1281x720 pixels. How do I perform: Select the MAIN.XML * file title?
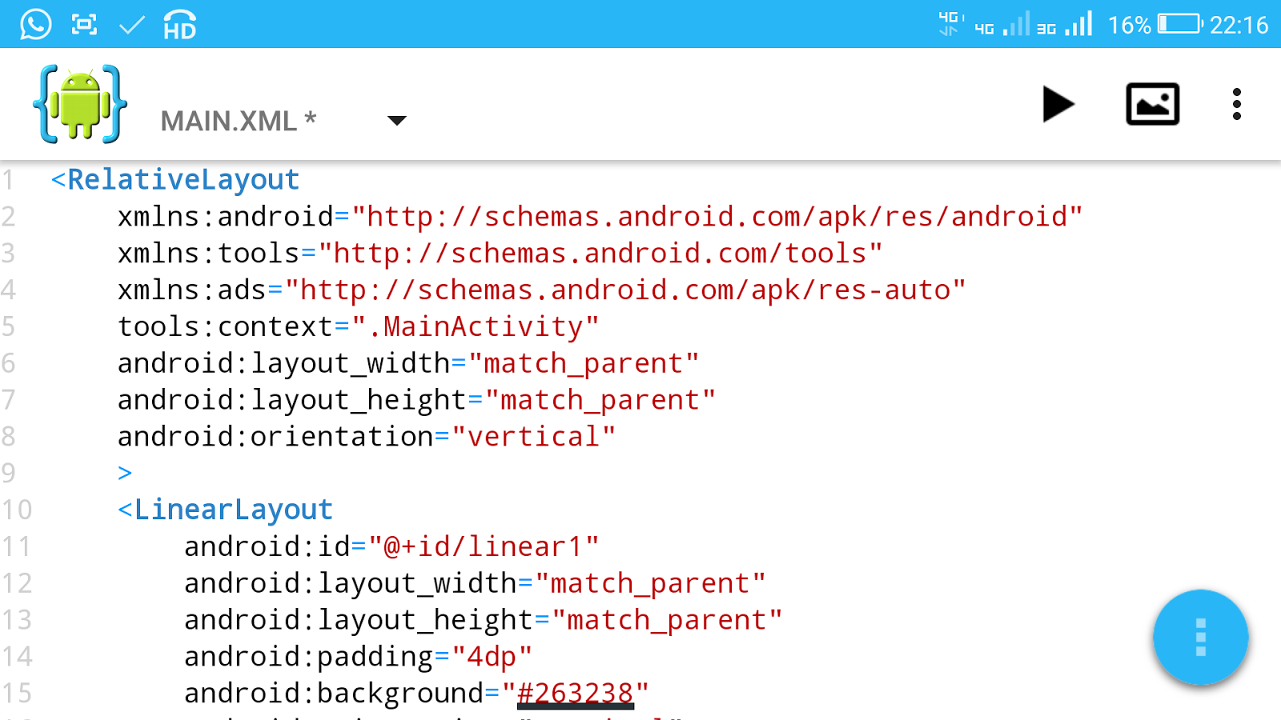239,121
